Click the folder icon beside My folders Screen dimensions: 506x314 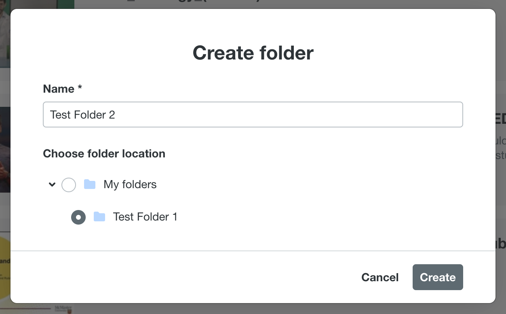(x=90, y=185)
